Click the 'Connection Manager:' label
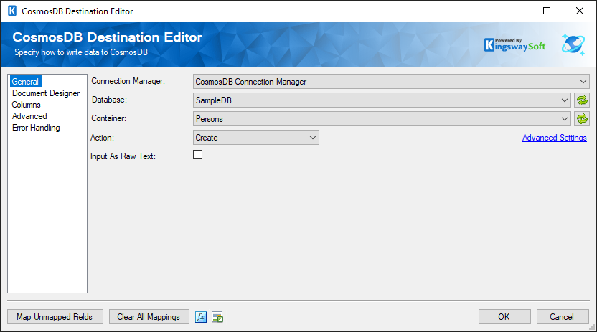 coord(128,81)
